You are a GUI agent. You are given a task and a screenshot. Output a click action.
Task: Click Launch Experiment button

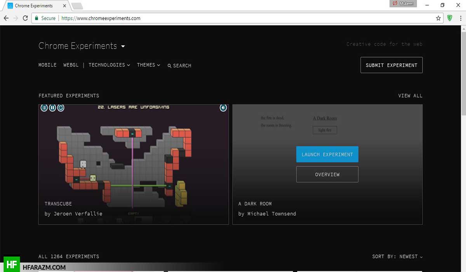pos(327,154)
